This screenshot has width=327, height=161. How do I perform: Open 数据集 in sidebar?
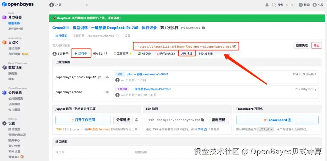[x=13, y=73]
